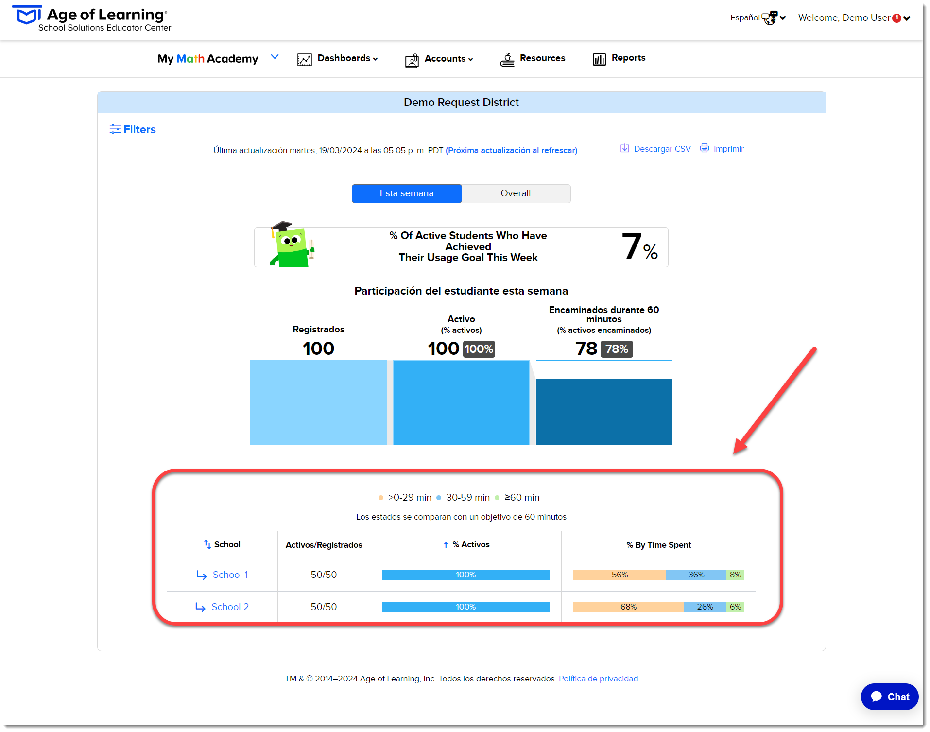Click the Filters link
The height and width of the screenshot is (732, 930).
(139, 129)
